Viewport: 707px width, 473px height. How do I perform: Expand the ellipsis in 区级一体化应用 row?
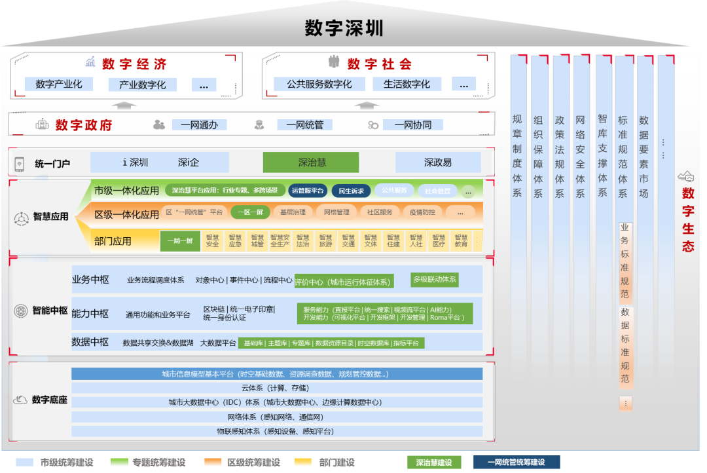460,212
